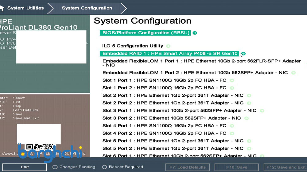This screenshot has height=172, width=307.
Task: Toggle the Reboot Required indicator
Action: point(104,167)
